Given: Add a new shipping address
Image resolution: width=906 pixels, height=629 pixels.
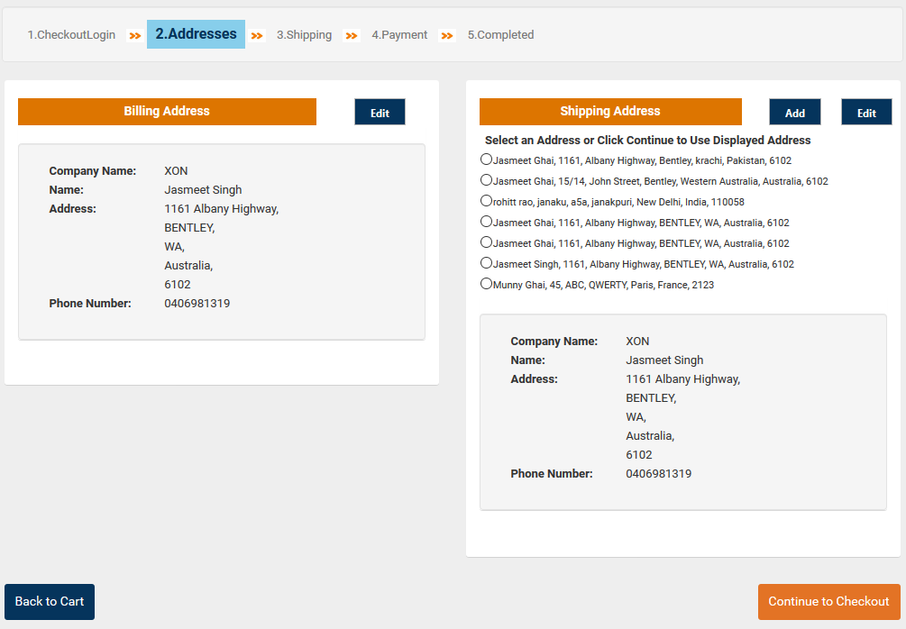Looking at the screenshot, I should (794, 112).
